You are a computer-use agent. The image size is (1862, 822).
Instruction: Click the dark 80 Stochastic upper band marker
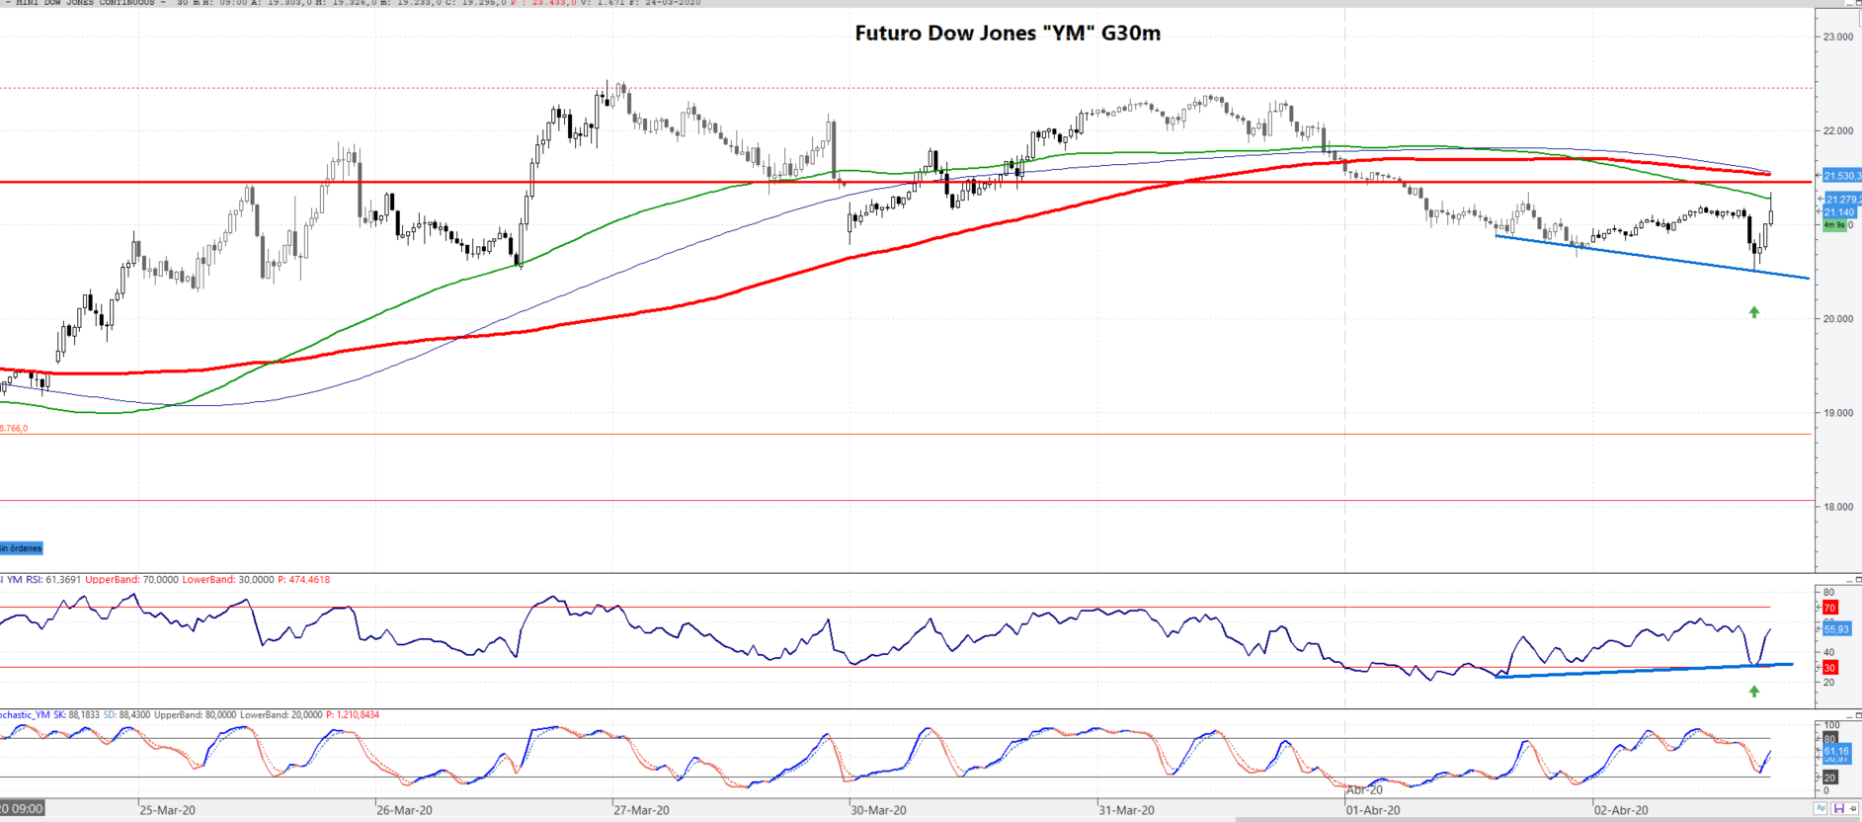tap(1829, 739)
